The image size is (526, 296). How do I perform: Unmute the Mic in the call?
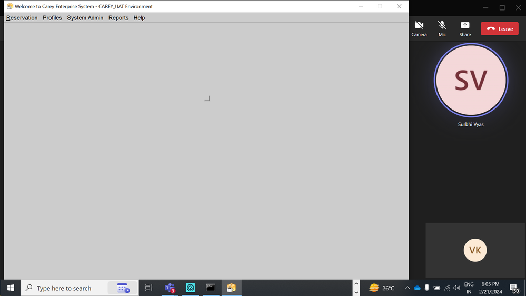[x=442, y=29]
